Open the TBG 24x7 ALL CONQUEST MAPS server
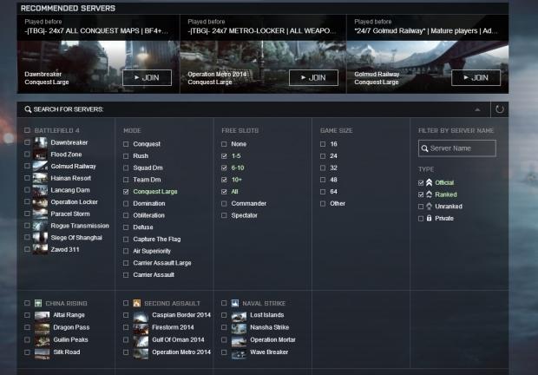The height and width of the screenshot is (375, 538). 96,31
